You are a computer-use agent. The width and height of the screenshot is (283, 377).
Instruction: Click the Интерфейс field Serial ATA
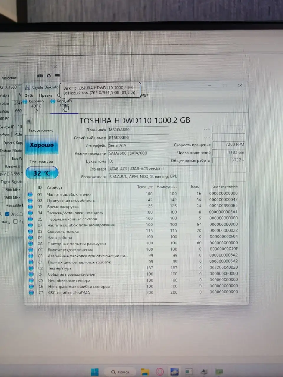coord(138,145)
